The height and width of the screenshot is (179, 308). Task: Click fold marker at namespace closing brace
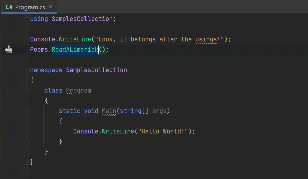pyautogui.click(x=27, y=162)
